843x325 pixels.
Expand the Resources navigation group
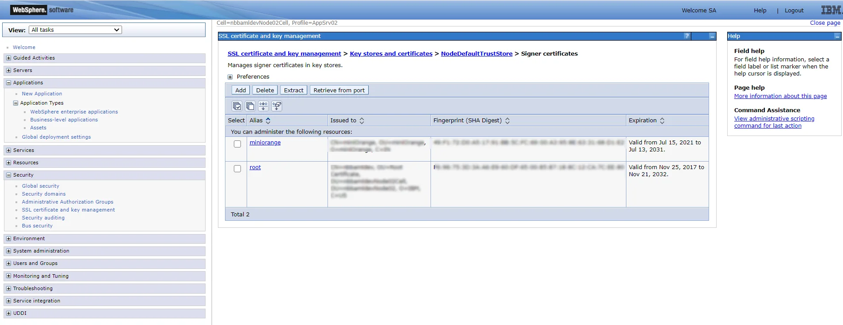[x=8, y=162]
